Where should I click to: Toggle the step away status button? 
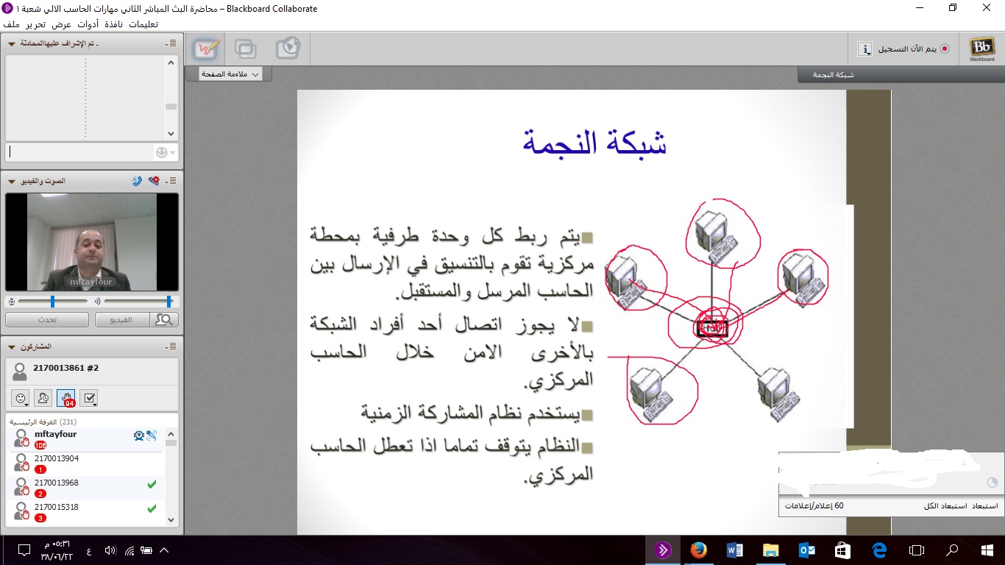tap(43, 399)
